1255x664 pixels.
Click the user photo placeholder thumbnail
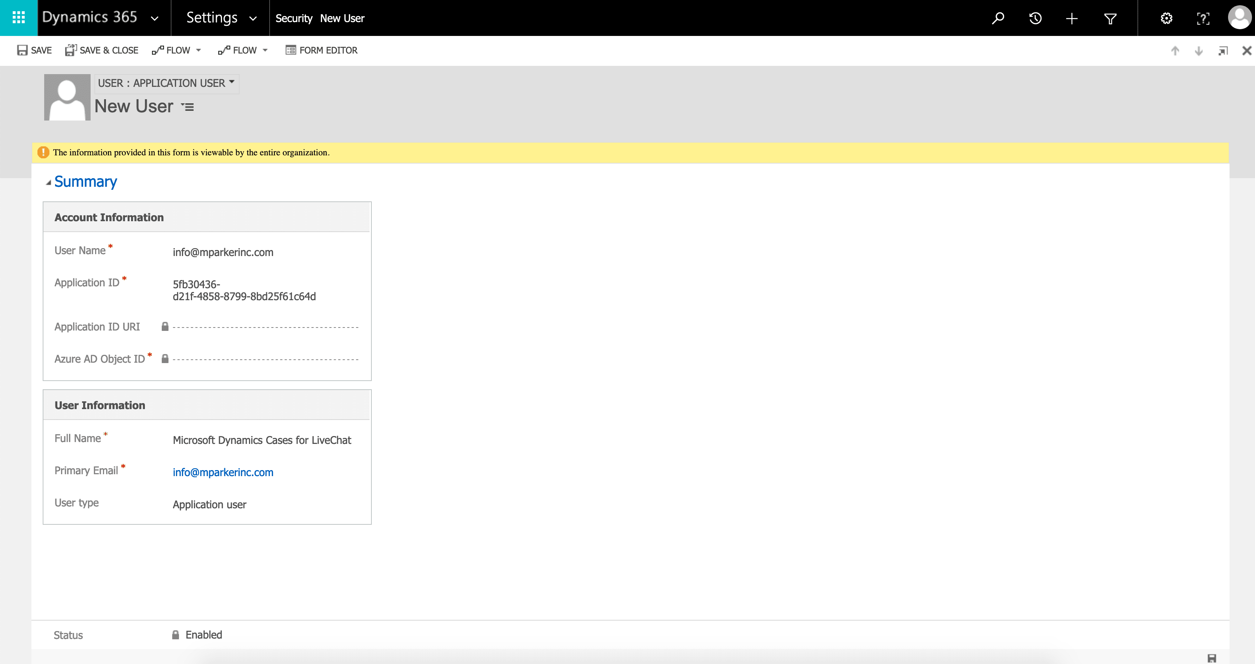coord(67,97)
